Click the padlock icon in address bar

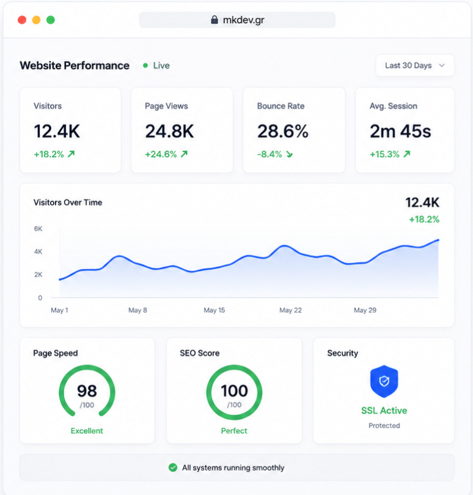coord(215,20)
